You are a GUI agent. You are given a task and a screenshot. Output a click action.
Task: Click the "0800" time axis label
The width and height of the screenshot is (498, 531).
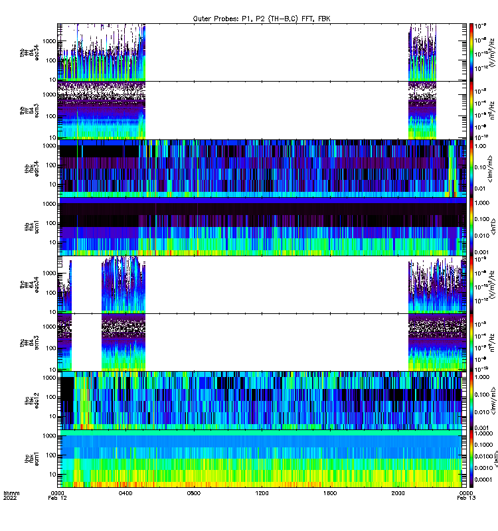[193, 493]
